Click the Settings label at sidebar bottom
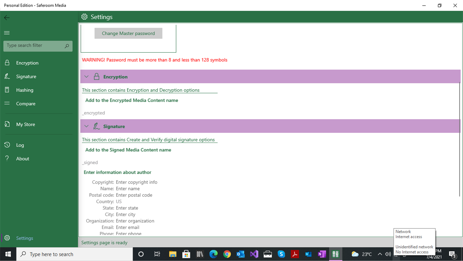463x261 pixels. tap(24, 238)
